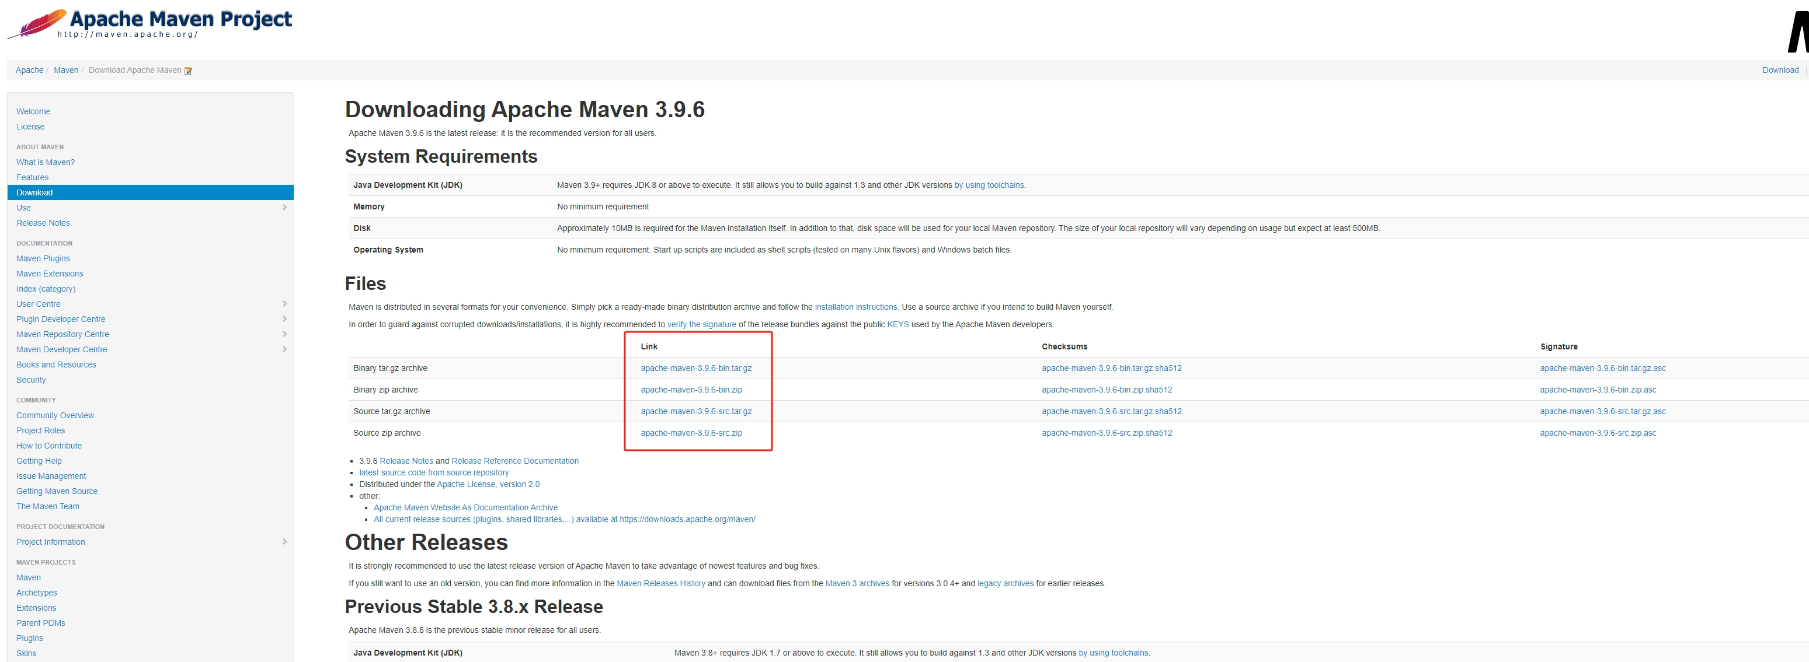Open latest source code from source repository
This screenshot has width=1809, height=662.
pyautogui.click(x=434, y=472)
